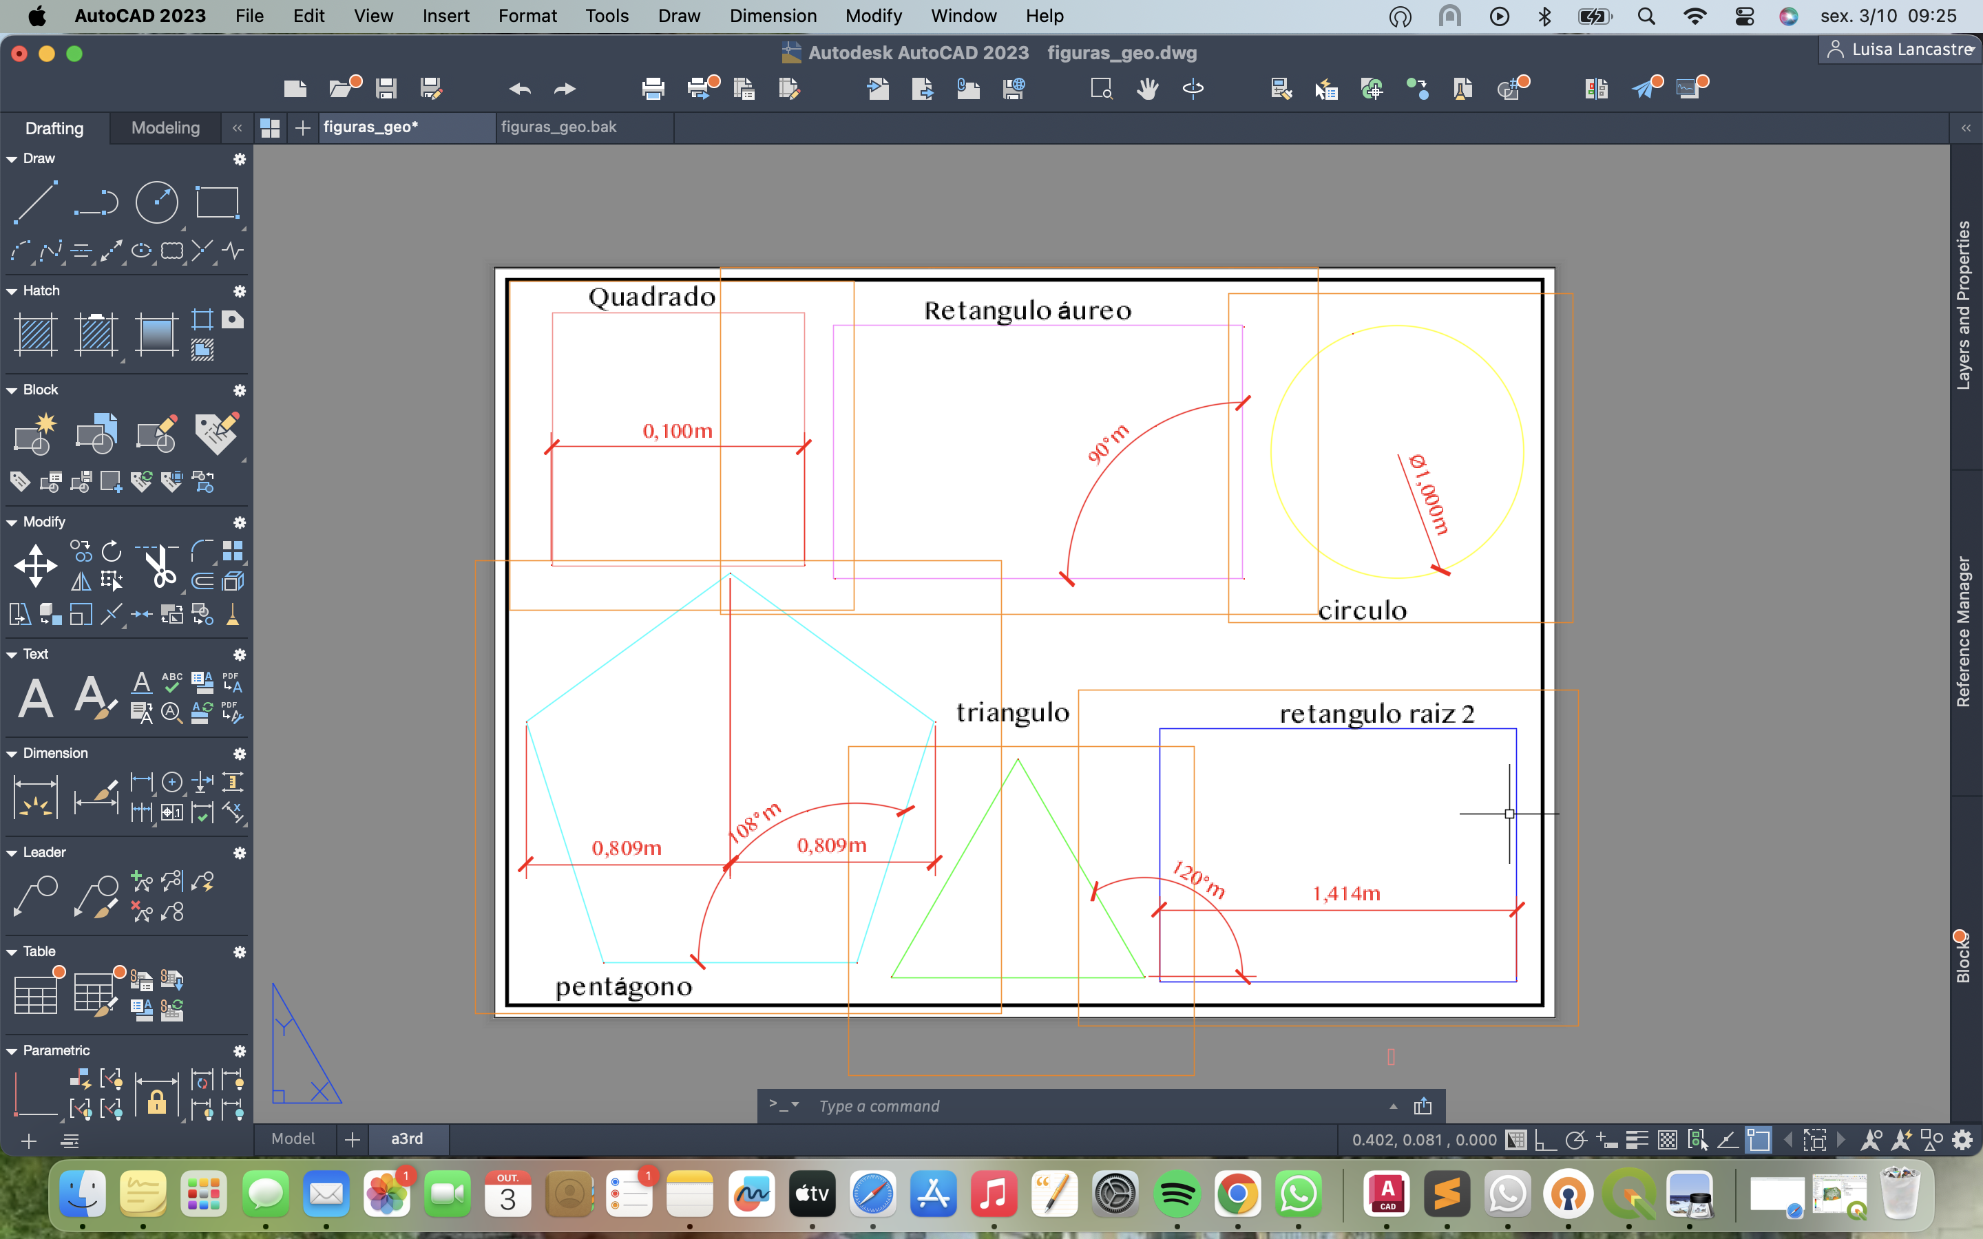Activate the Trim scissors tool

pyautogui.click(x=160, y=565)
